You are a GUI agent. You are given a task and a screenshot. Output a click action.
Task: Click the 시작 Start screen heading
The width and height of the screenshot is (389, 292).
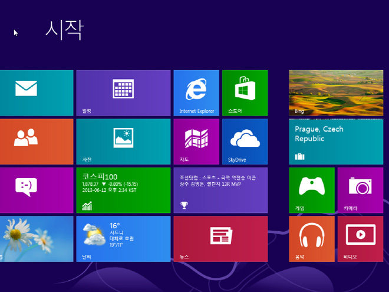click(64, 30)
